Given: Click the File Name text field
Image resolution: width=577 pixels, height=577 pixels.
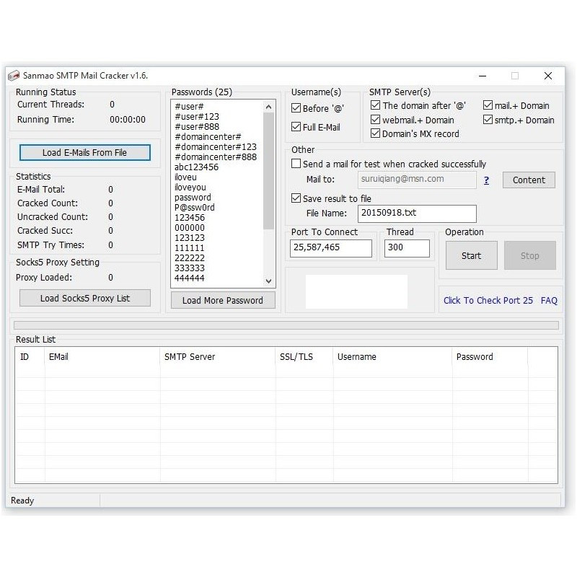Looking at the screenshot, I should click(x=417, y=213).
